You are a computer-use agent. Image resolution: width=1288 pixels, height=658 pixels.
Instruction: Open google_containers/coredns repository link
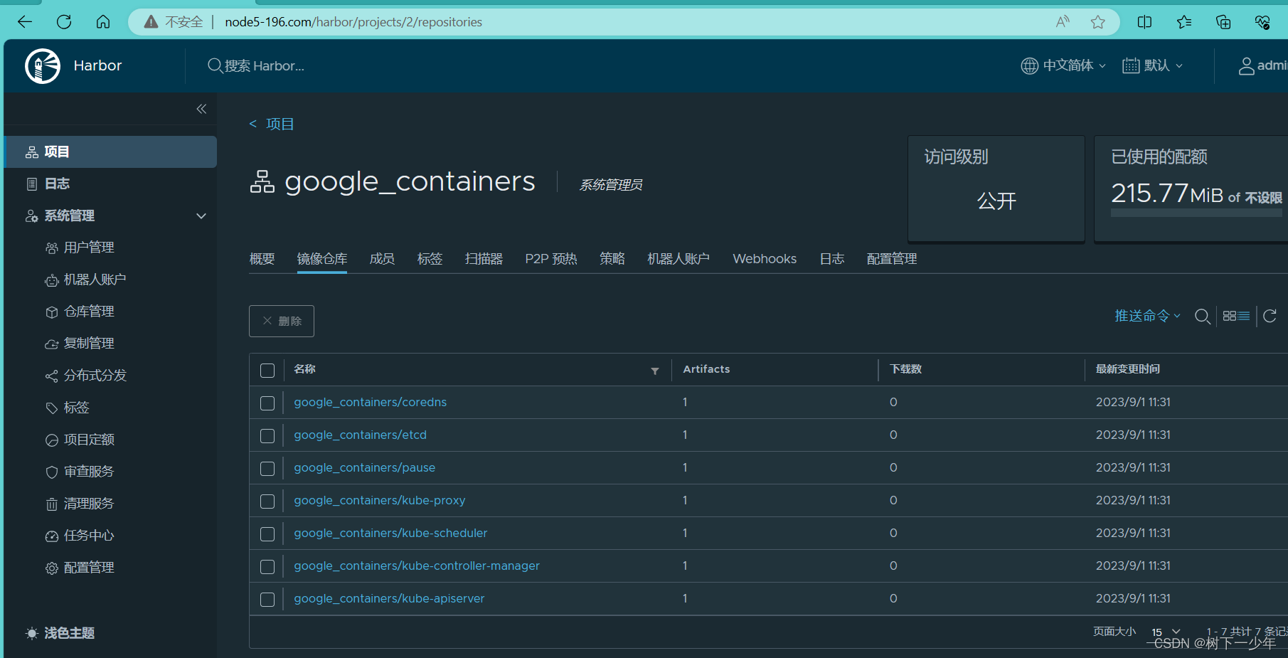[x=371, y=403]
